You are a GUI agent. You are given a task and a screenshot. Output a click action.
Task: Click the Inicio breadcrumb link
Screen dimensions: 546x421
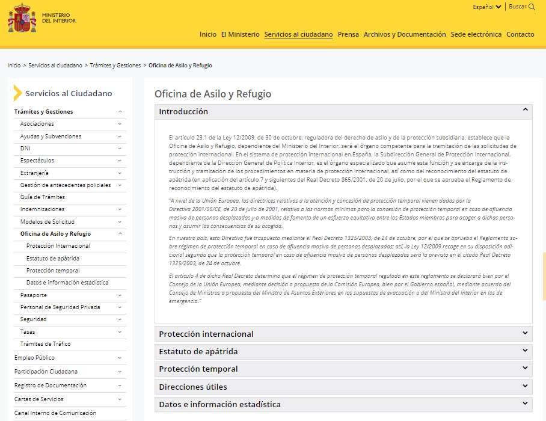[x=14, y=66]
